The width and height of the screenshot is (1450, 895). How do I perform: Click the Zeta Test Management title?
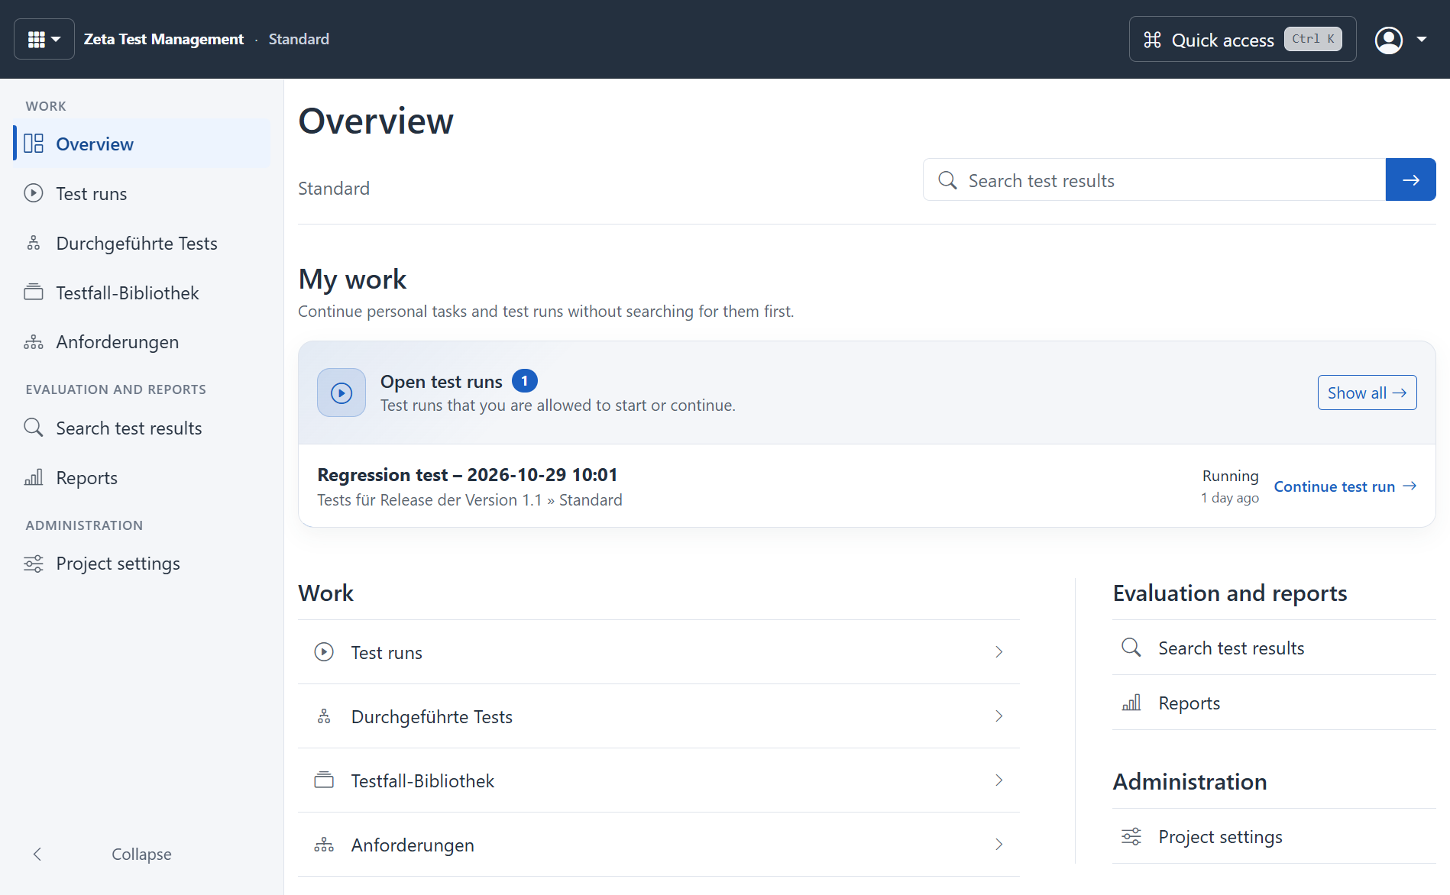(163, 39)
